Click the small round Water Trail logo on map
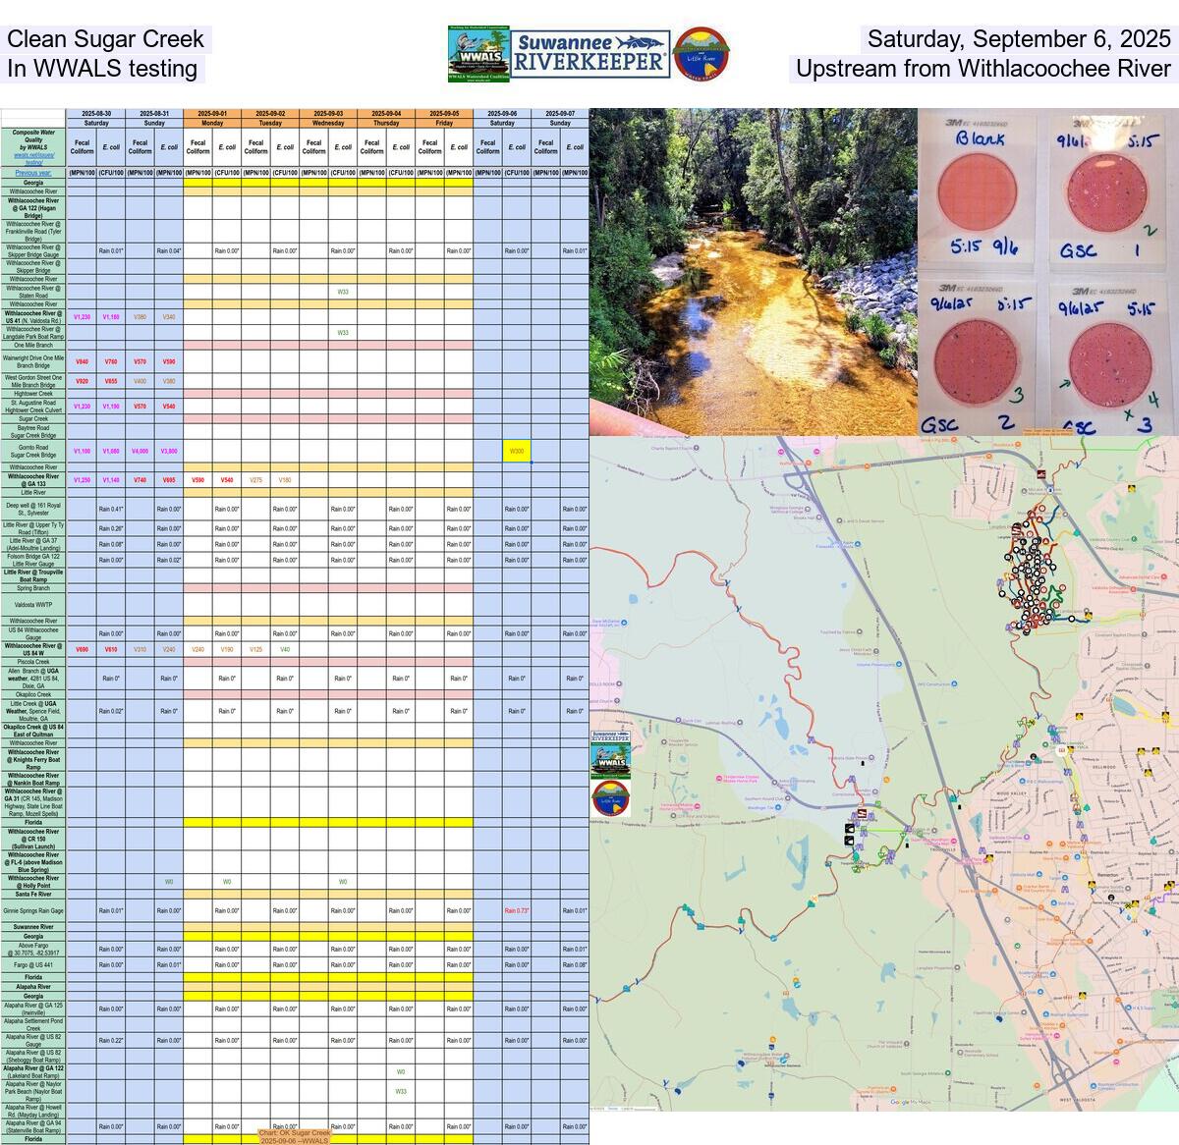This screenshot has width=1179, height=1145. pyautogui.click(x=610, y=796)
